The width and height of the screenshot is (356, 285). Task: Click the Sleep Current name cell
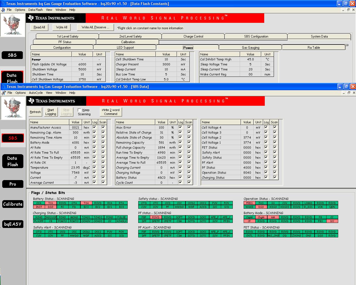(x=135, y=69)
